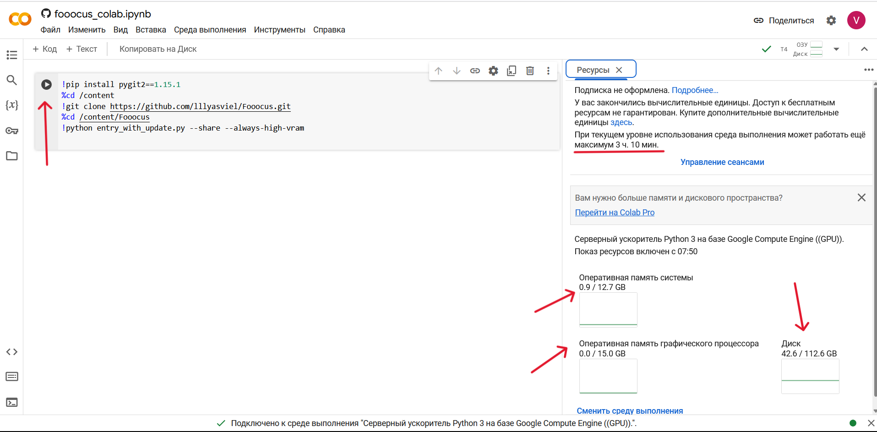The height and width of the screenshot is (432, 877).
Task: Open Управление сеансами link
Action: 722,162
